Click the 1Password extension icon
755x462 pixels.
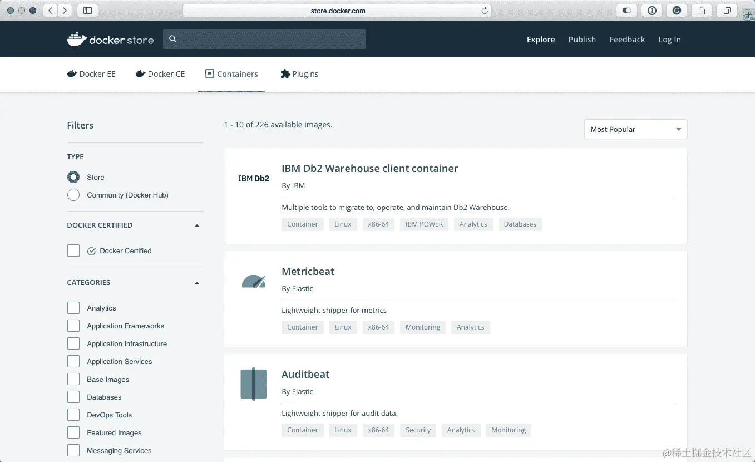(652, 11)
